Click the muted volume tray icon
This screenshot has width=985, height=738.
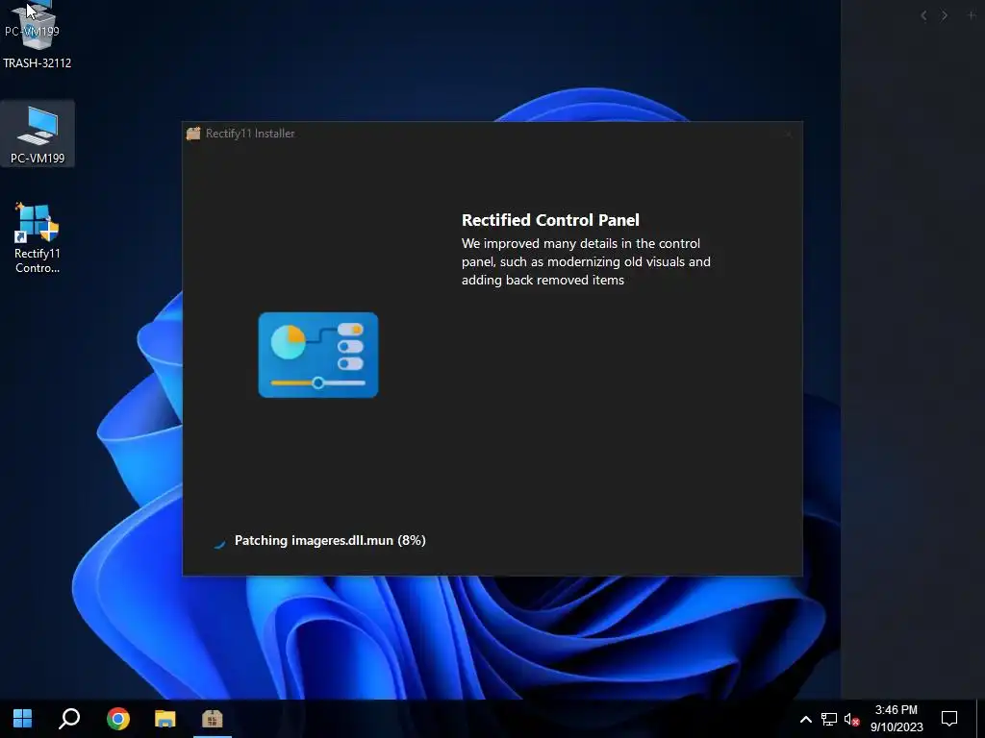(x=851, y=719)
